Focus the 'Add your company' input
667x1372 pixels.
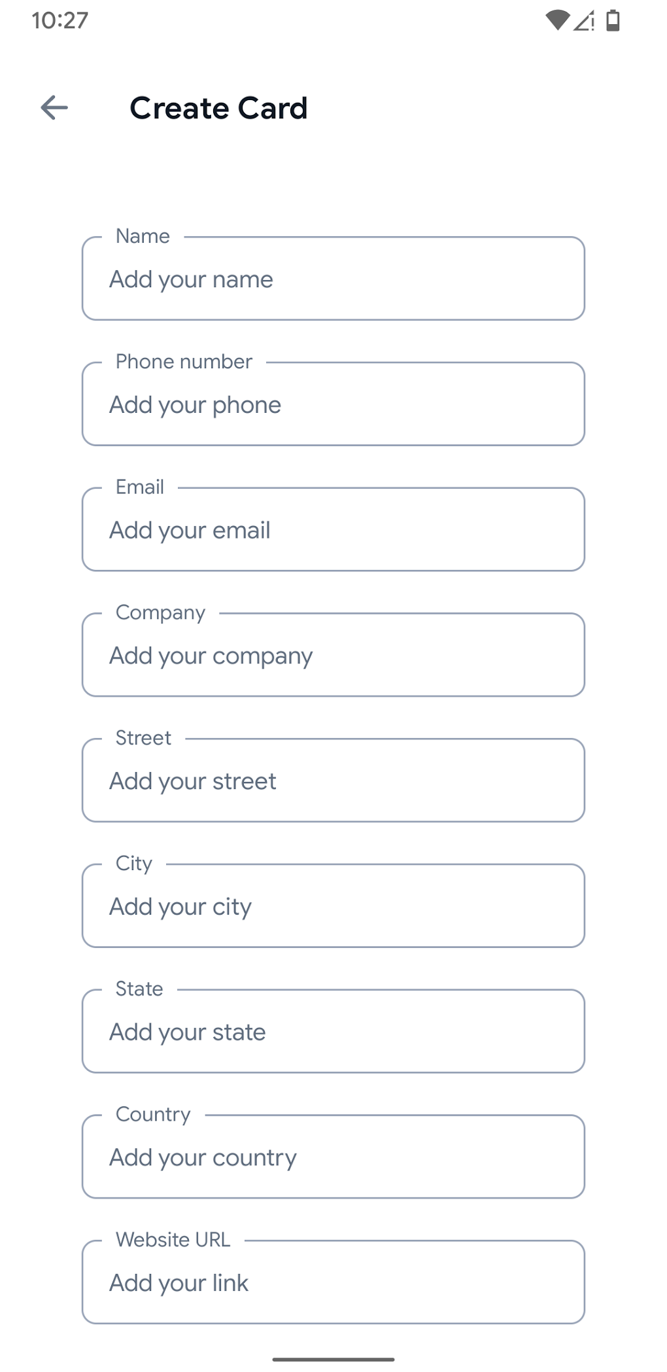pyautogui.click(x=333, y=656)
